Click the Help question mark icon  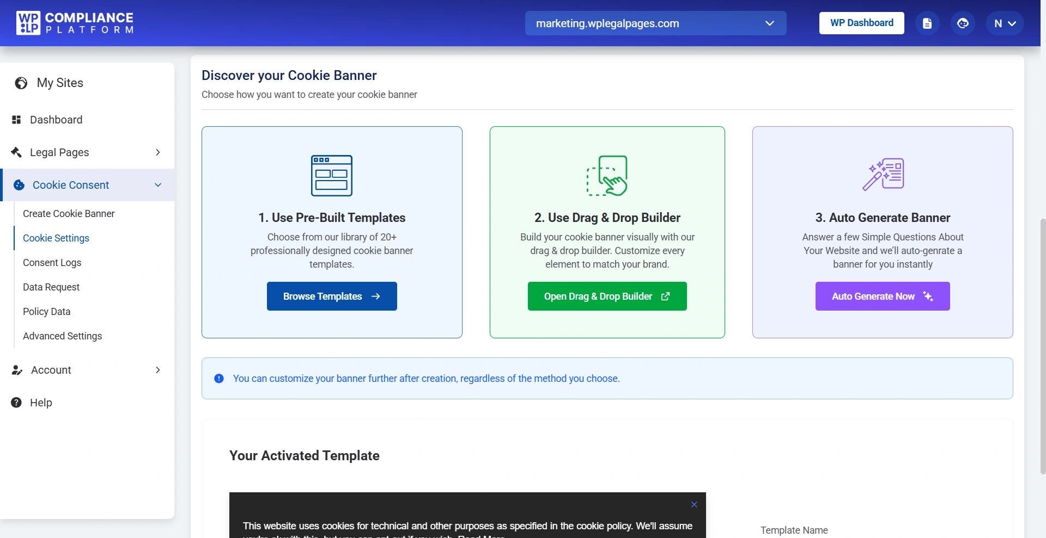click(16, 403)
